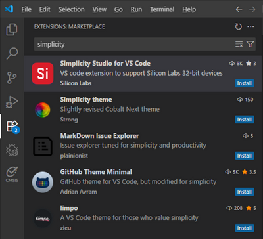Install the limpo extension

tap(245, 228)
